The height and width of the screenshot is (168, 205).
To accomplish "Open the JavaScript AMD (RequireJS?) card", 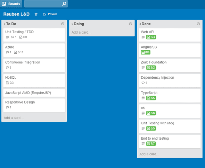I will (34, 93).
